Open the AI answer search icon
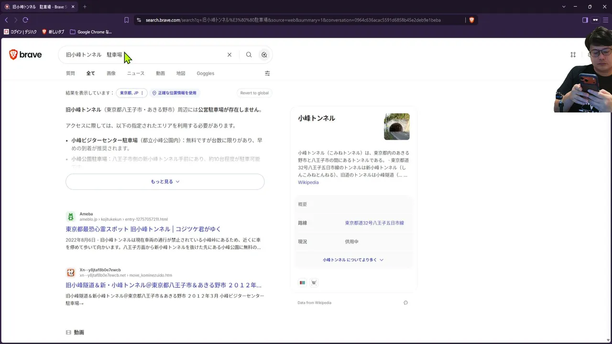Screen dimensions: 612x344 264,54
